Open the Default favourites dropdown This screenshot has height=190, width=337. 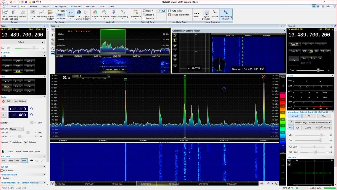point(23,42)
